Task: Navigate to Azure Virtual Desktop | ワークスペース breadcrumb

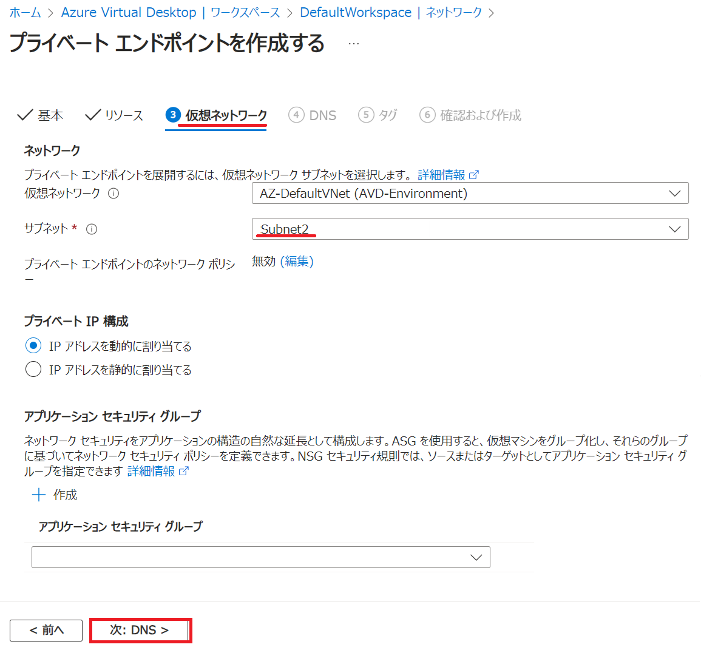Action: pos(171,13)
